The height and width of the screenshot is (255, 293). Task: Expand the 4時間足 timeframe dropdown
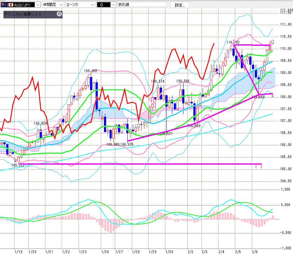[x=61, y=5]
